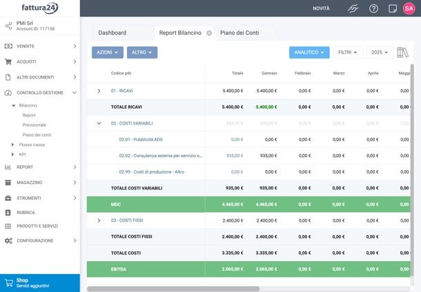Click the green 5.400,00 € Gennaio total

[x=266, y=107]
